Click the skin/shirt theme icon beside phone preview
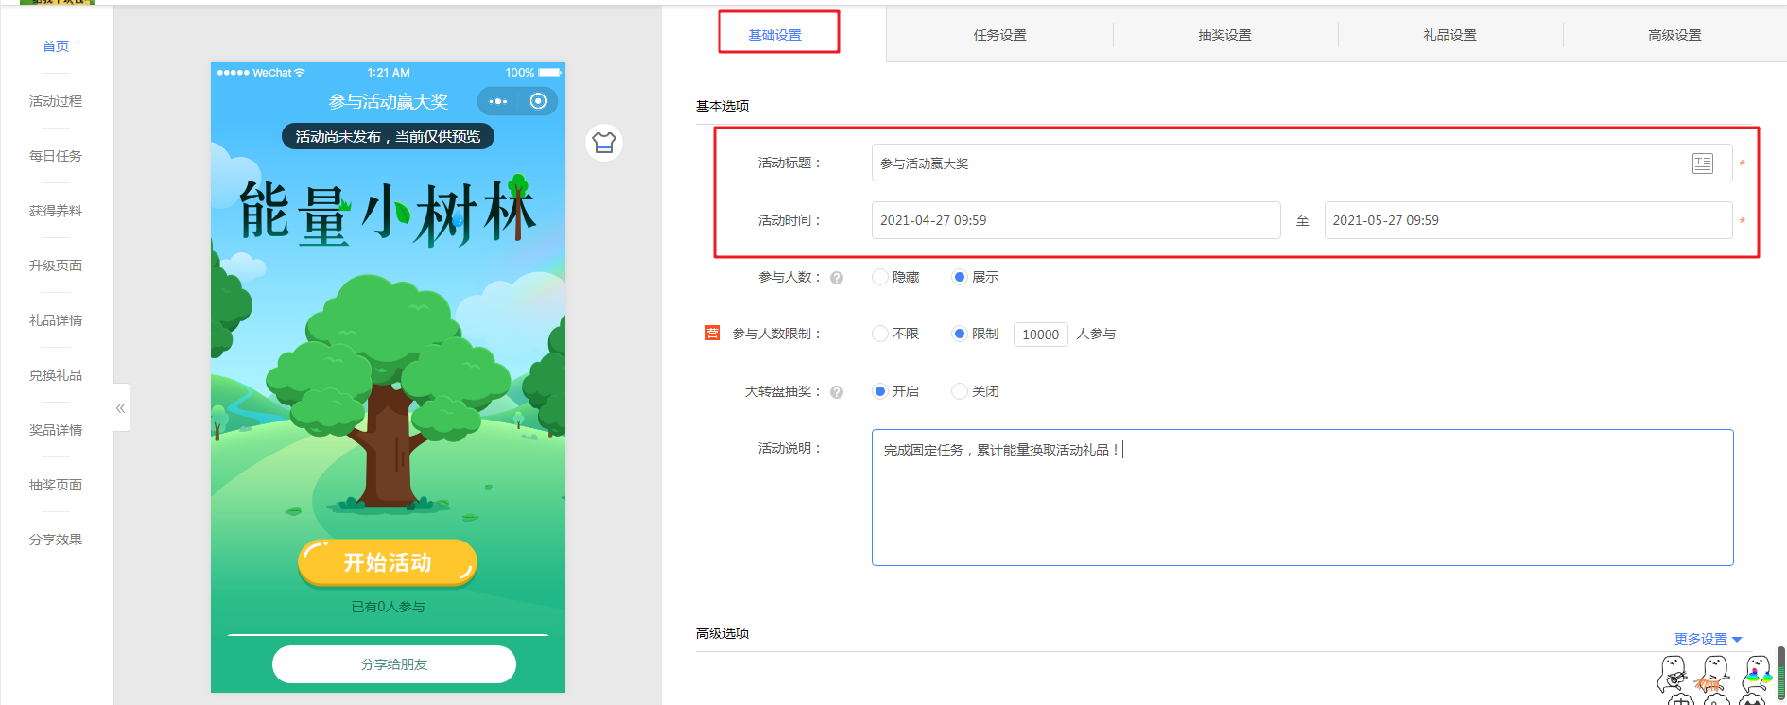 click(x=604, y=143)
